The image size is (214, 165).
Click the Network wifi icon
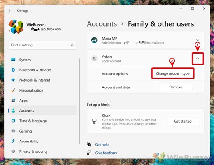tap(14, 80)
